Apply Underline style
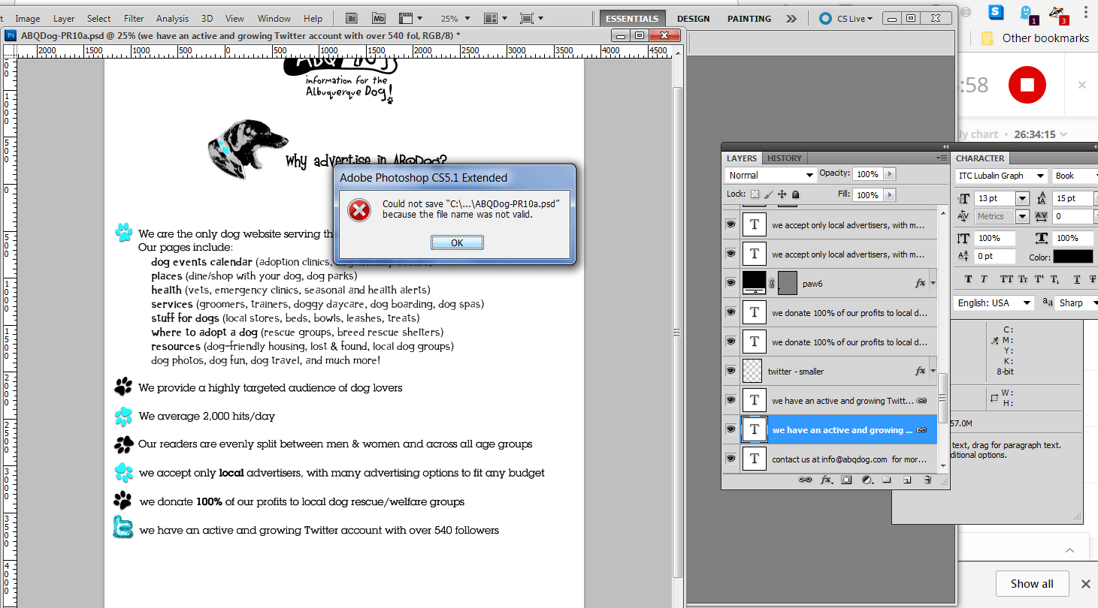 pos(1078,279)
